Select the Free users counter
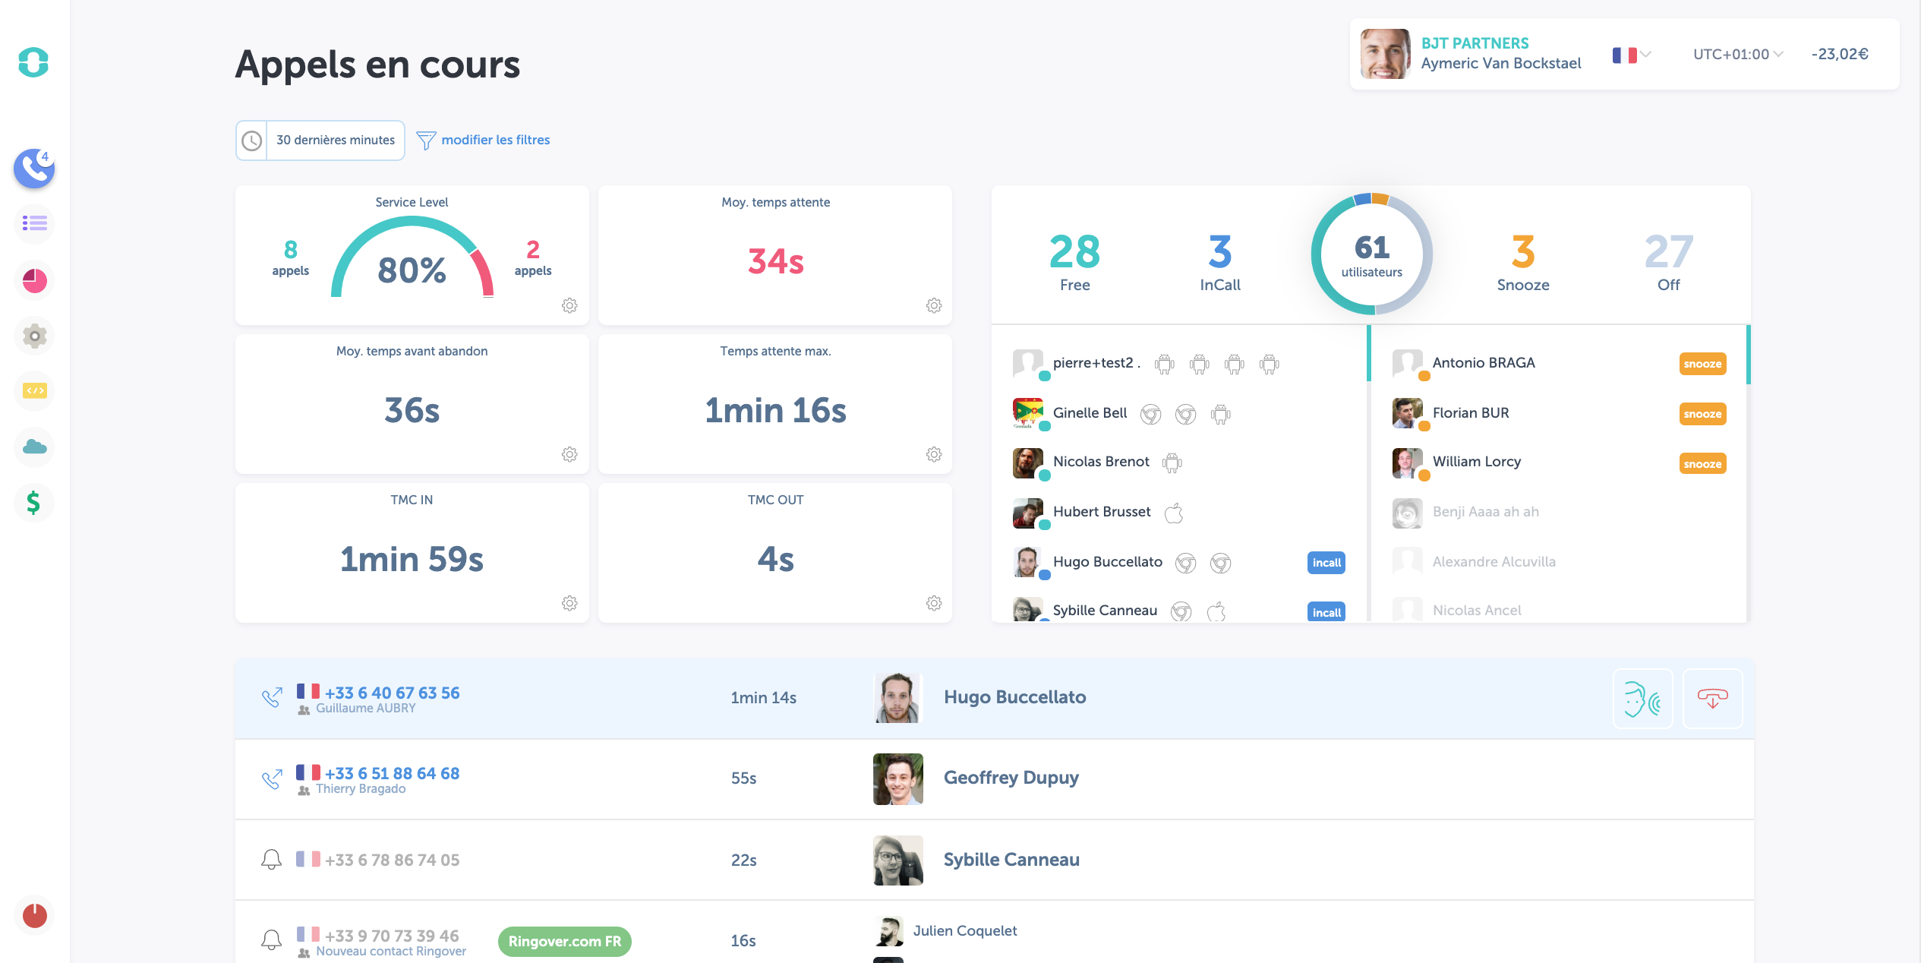The height and width of the screenshot is (963, 1921). (x=1074, y=262)
